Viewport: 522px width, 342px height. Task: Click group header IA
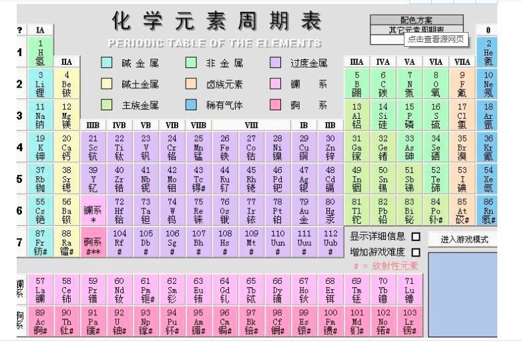coord(40,30)
